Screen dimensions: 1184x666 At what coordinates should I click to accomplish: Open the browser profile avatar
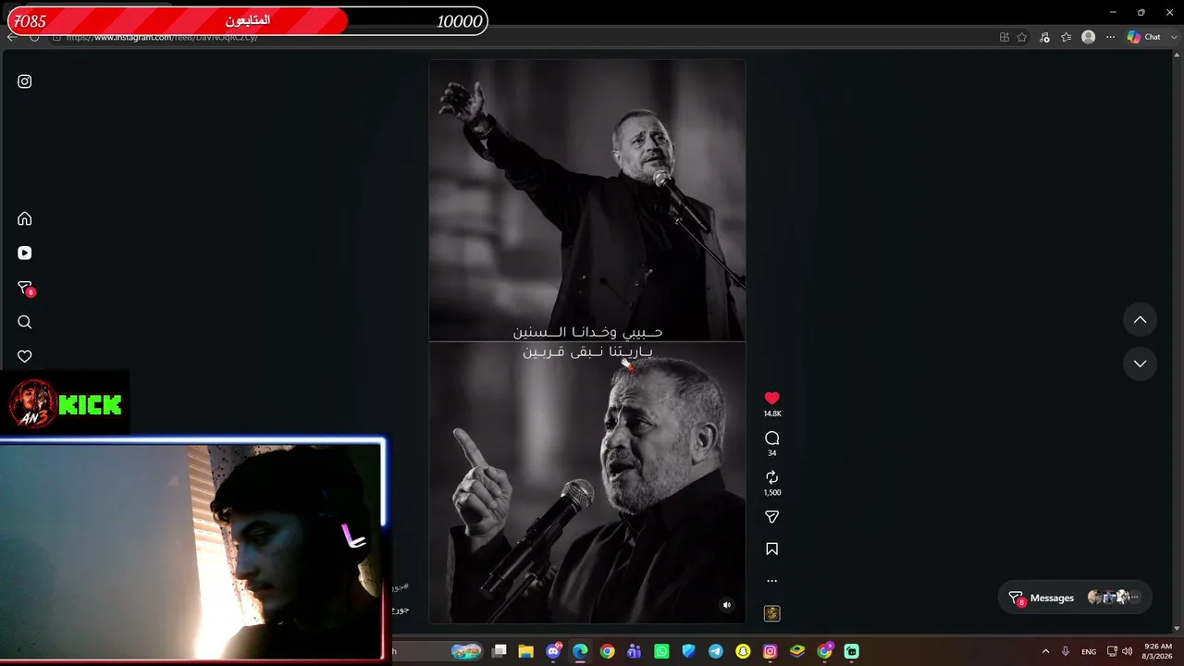click(x=1089, y=37)
